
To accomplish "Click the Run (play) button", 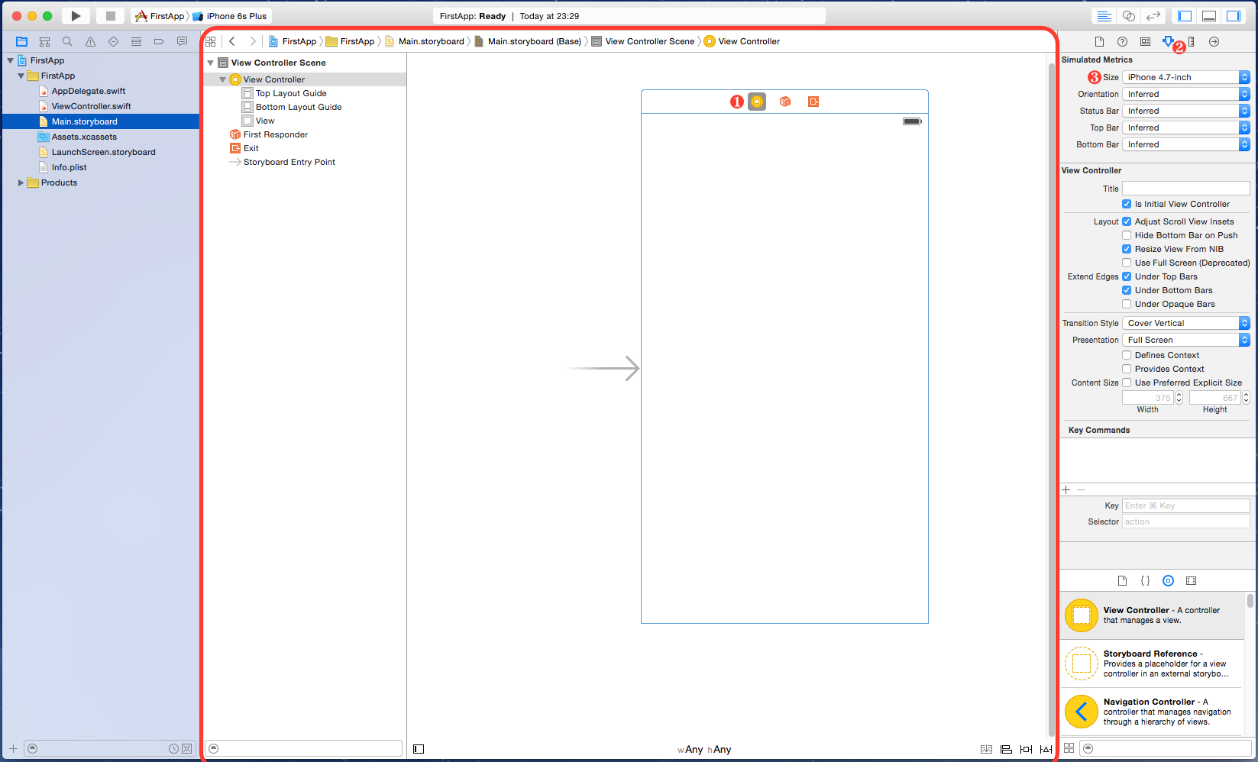I will click(76, 16).
